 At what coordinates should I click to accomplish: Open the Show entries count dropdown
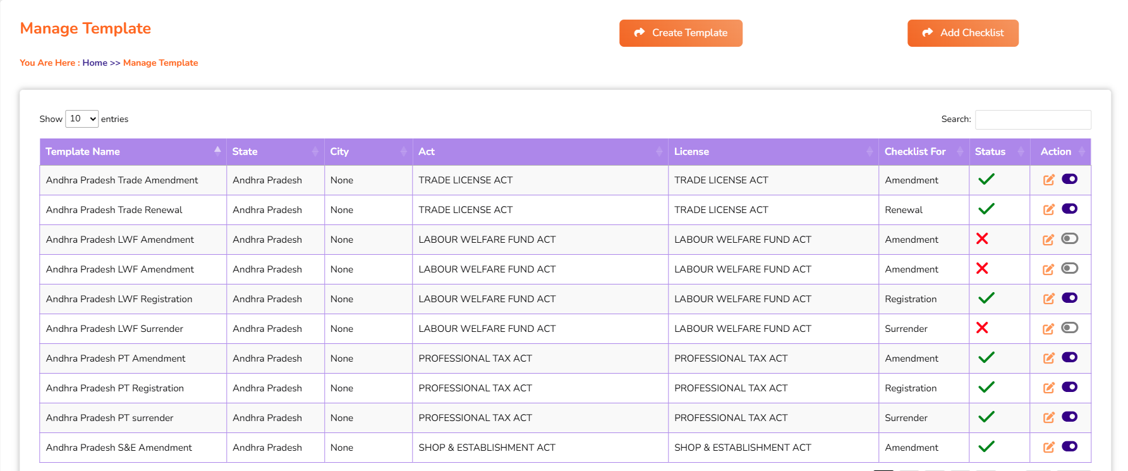pos(82,119)
